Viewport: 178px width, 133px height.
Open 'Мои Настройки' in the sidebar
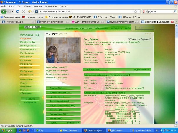pyautogui.click(x=27, y=75)
